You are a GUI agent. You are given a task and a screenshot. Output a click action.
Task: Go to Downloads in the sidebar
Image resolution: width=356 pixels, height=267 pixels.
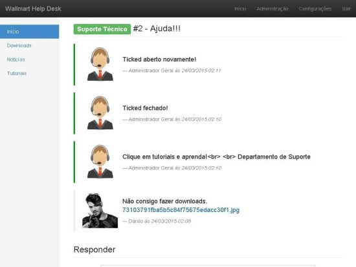point(19,46)
